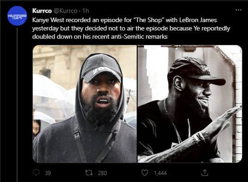Click the 1,444 likes count
The width and height of the screenshot is (248, 182).
(x=160, y=173)
